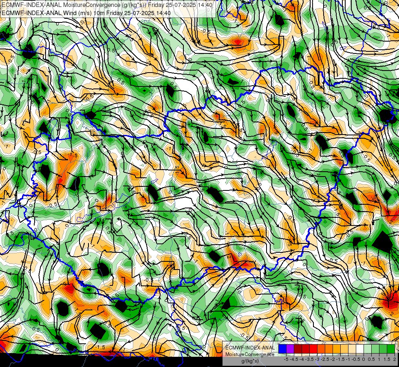
Task: Click legend swatch between -1 and -0.5
Action: point(352,349)
